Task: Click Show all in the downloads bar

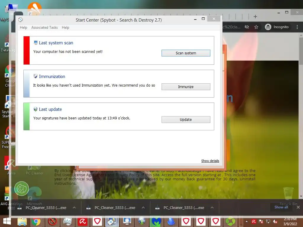Action: click(281, 207)
